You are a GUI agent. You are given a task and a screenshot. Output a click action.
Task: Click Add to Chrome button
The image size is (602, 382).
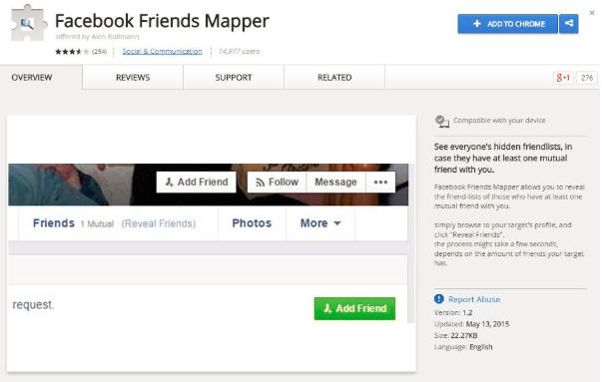point(507,24)
